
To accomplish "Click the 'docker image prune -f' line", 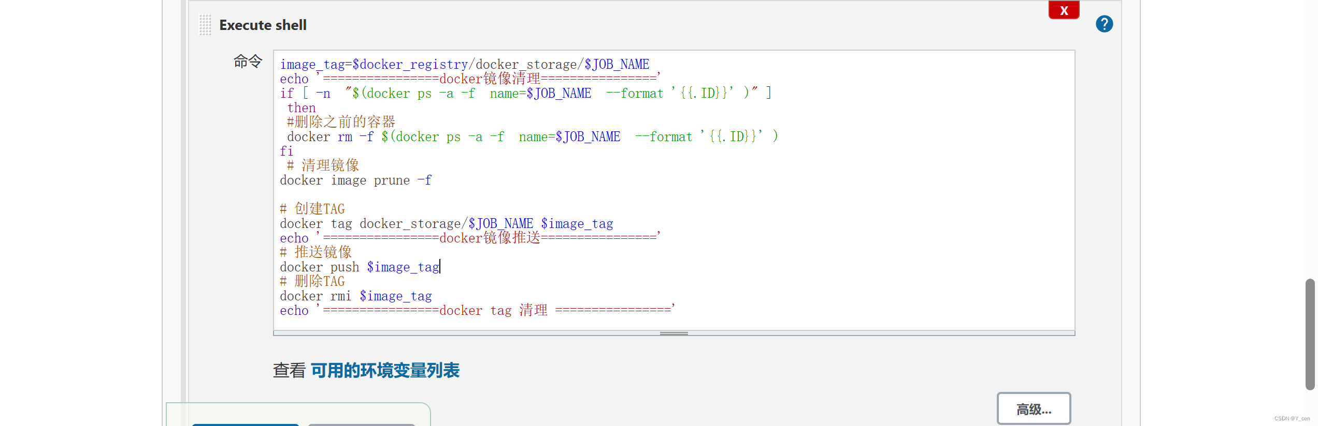I will (355, 180).
